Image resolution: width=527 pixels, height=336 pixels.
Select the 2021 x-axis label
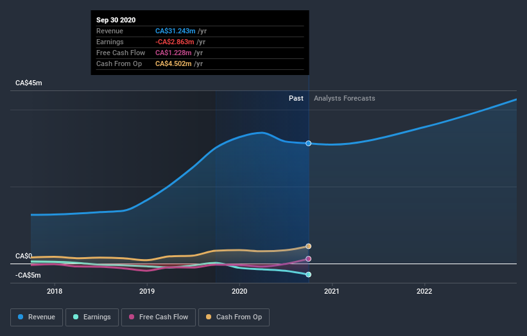pos(332,291)
